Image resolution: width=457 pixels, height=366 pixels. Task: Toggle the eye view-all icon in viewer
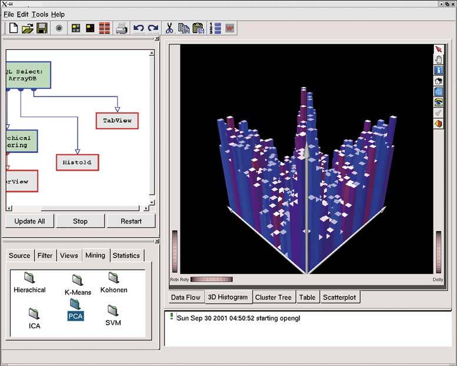point(438,102)
